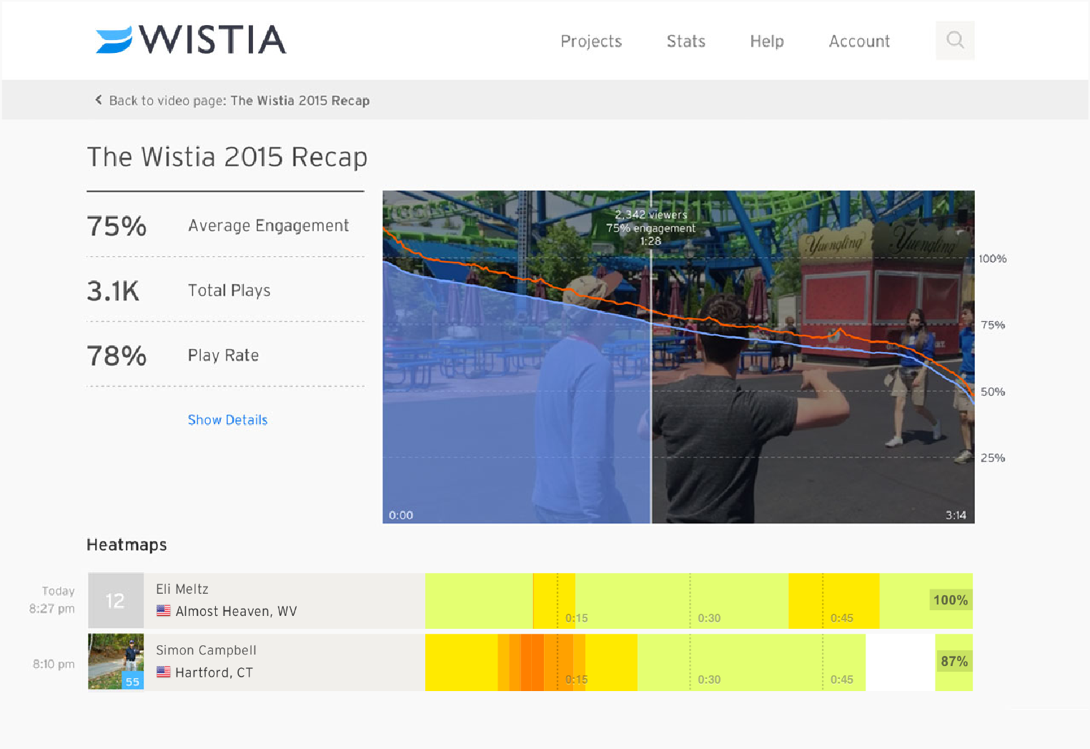
Task: Click the 0:15 marker on Simon Campbell heatmap
Action: coord(576,680)
